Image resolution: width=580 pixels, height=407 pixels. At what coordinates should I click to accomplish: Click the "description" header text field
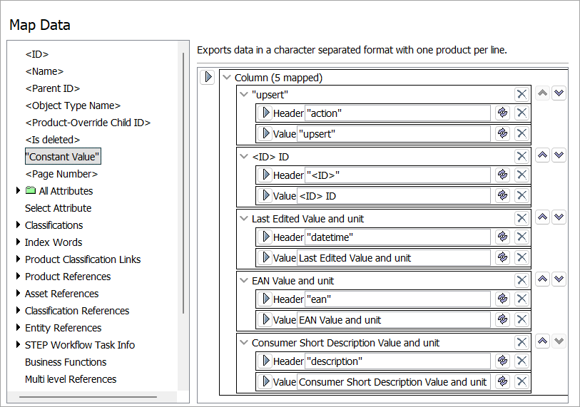397,361
